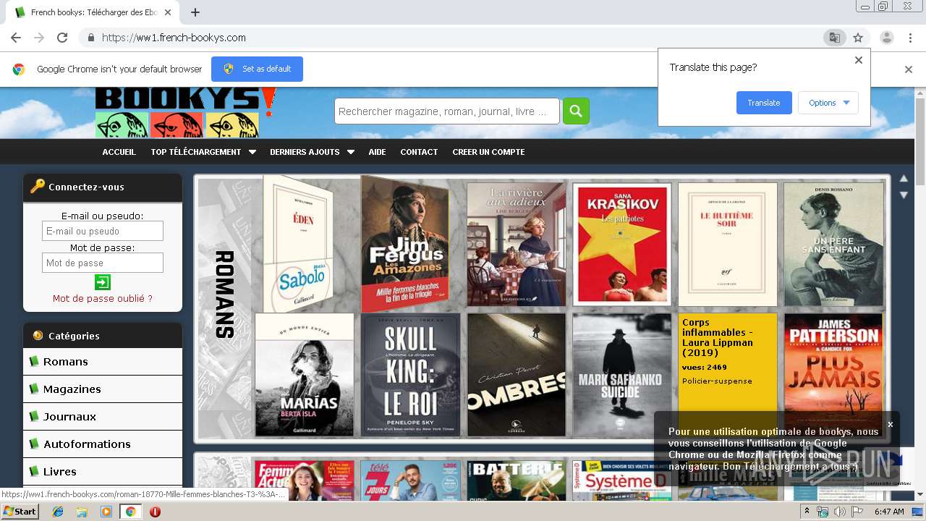Screen dimensions: 926x521
Task: Close the browser recommendation notice
Action: (x=891, y=424)
